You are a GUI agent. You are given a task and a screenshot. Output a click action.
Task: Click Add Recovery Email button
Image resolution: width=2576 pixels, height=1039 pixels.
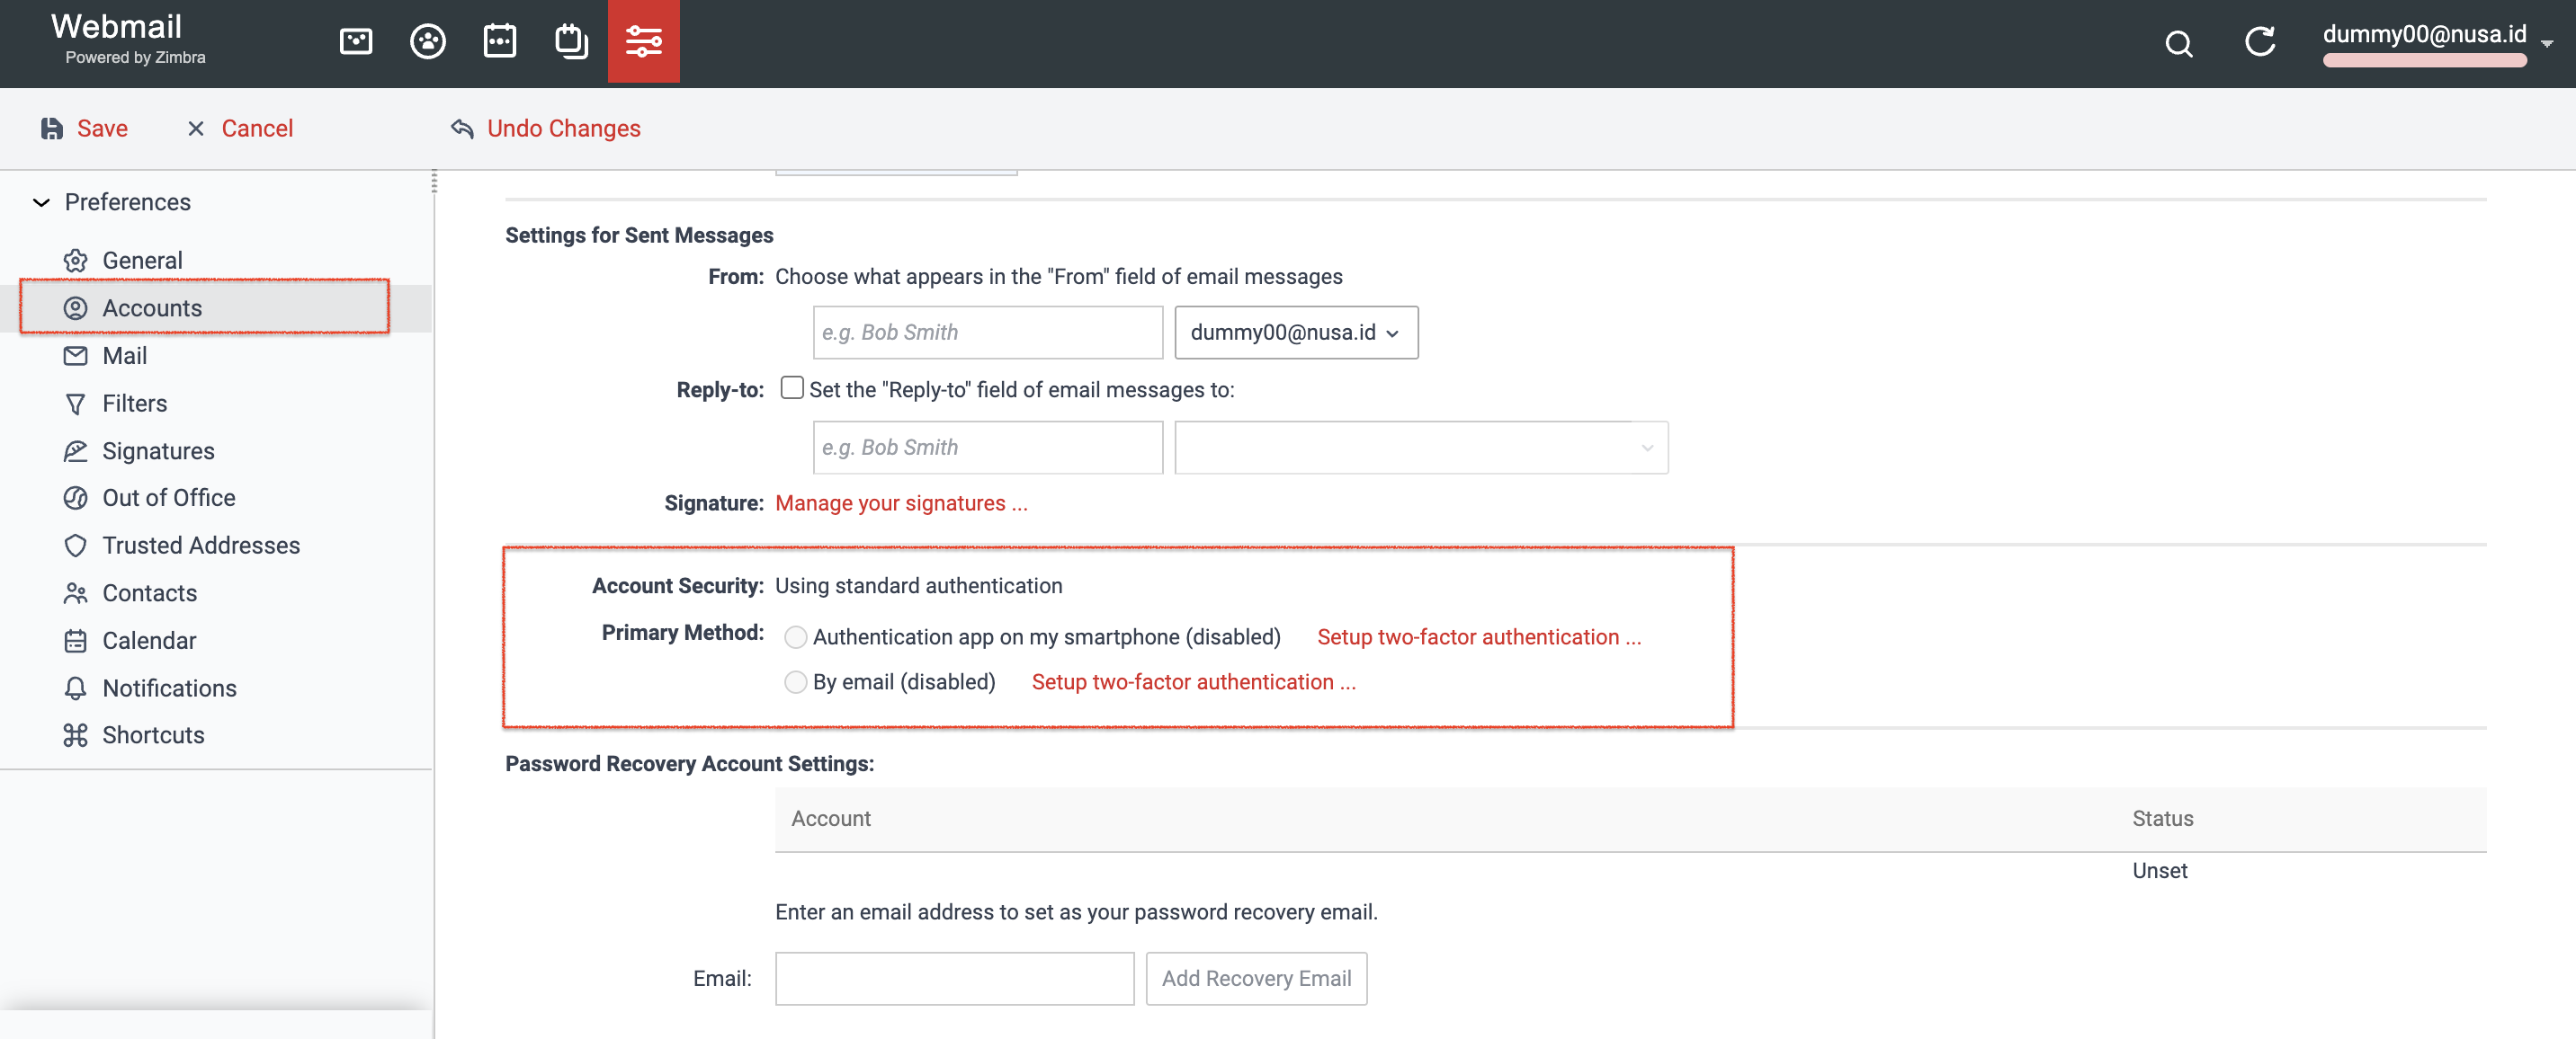[x=1256, y=979]
